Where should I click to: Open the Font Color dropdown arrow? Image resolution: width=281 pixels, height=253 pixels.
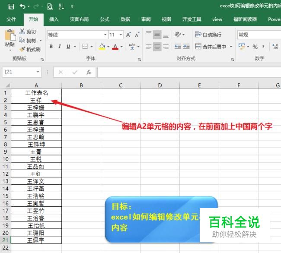pos(121,47)
